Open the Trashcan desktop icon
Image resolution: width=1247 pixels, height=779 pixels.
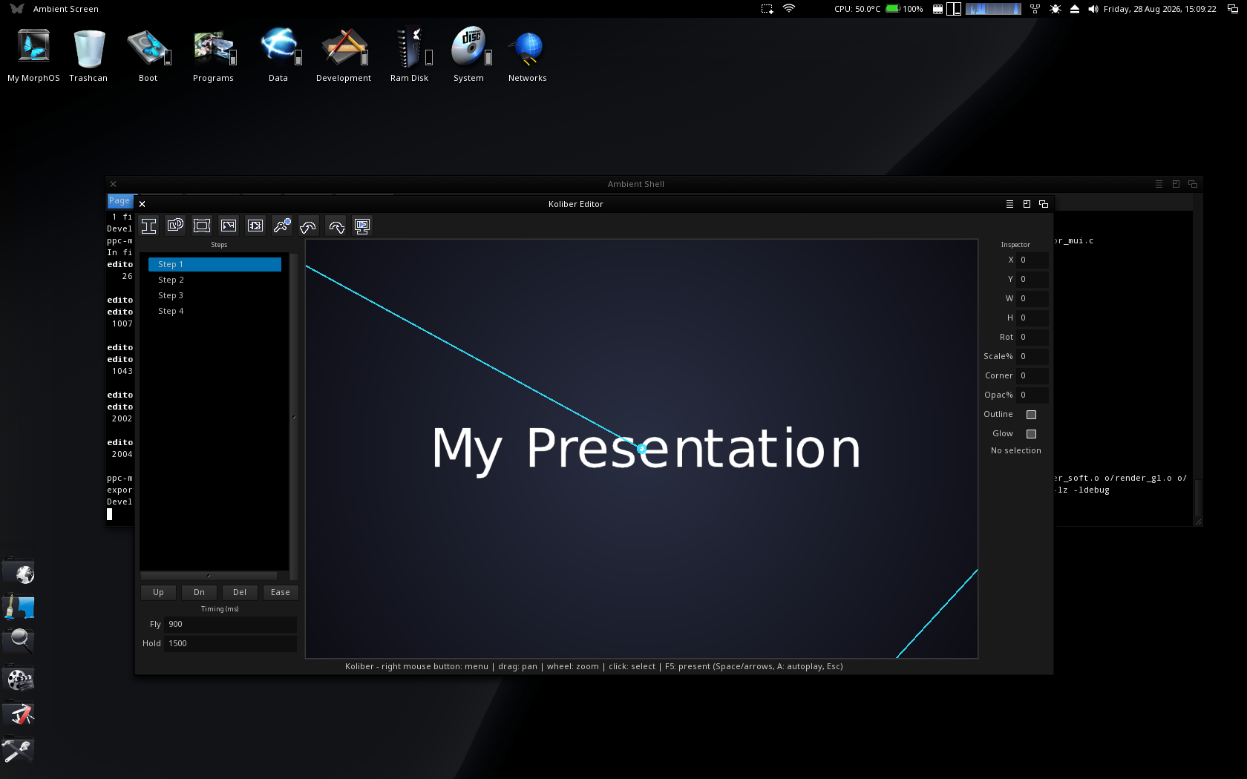click(88, 55)
